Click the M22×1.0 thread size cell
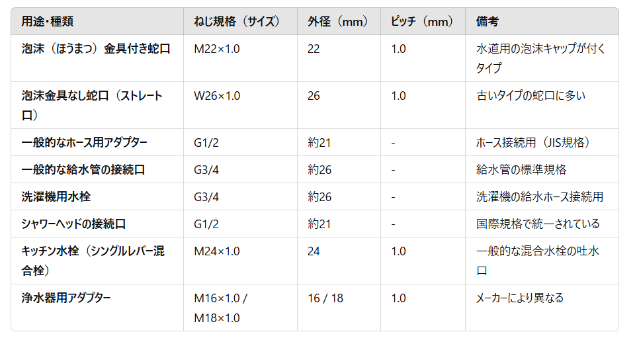Viewport: 639px width, 338px height. [x=217, y=49]
